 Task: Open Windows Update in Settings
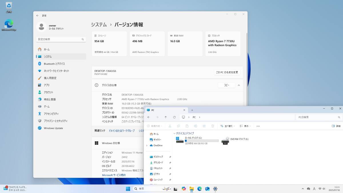[61, 128]
